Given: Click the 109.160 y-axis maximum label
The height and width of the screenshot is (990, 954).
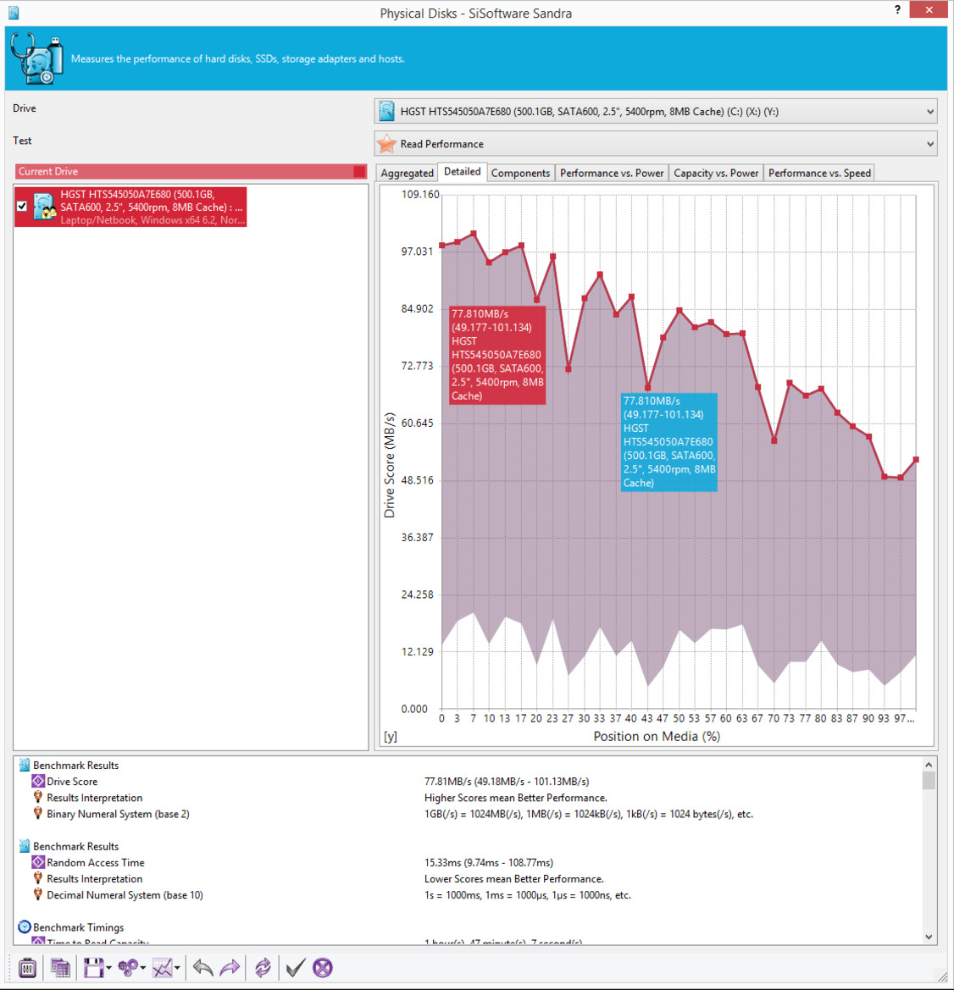Looking at the screenshot, I should (420, 195).
